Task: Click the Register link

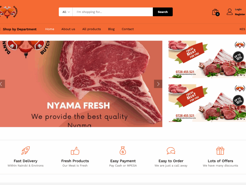Action: 240,14
